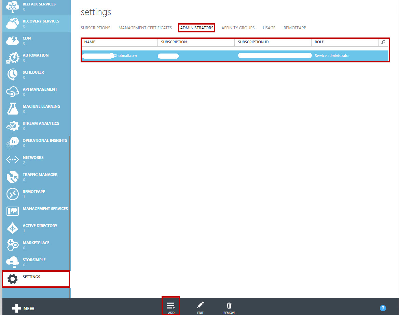Open the ACTIVE DIRECTORY sidebar label
Screen dimensions: 399x315
coord(40,226)
